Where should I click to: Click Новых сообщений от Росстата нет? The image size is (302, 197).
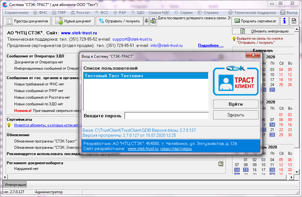click(x=42, y=97)
